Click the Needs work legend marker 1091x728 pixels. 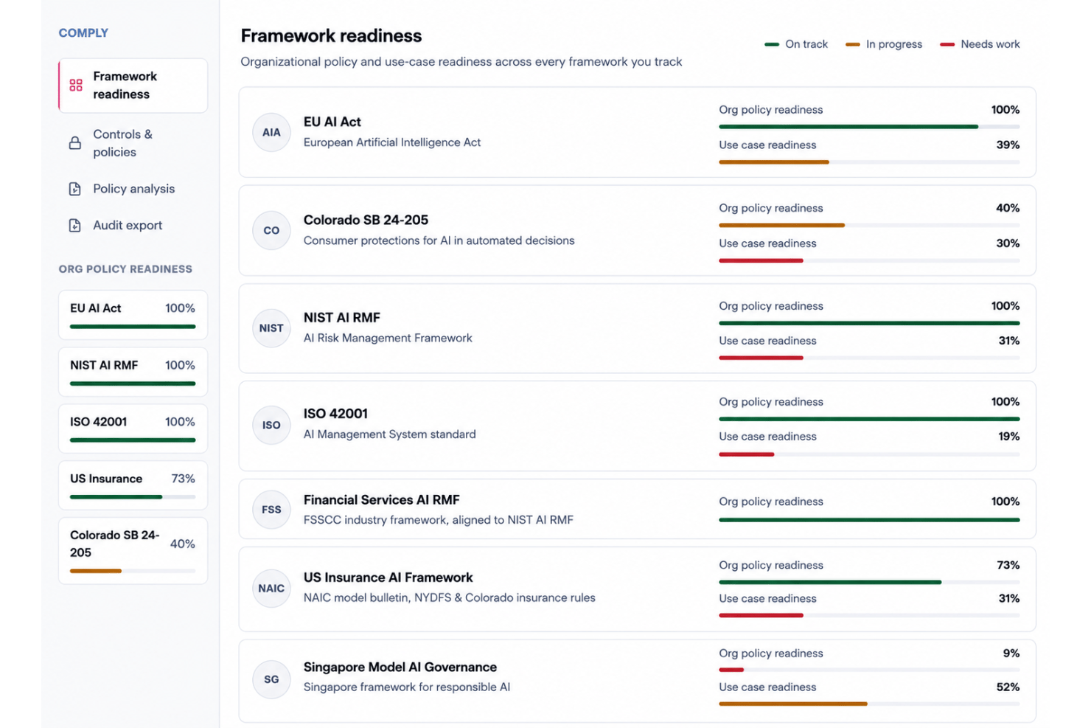947,45
